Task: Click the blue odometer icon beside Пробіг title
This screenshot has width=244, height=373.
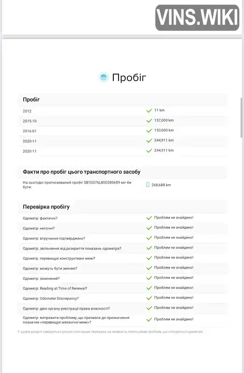Action: click(x=104, y=77)
